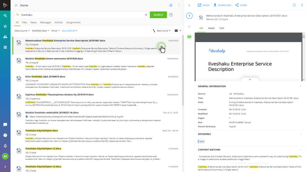Open the Data source filter dropdown
This screenshot has height=172, width=307.
22,31
